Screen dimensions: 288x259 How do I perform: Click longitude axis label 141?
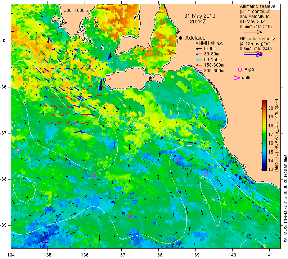click(x=269, y=255)
